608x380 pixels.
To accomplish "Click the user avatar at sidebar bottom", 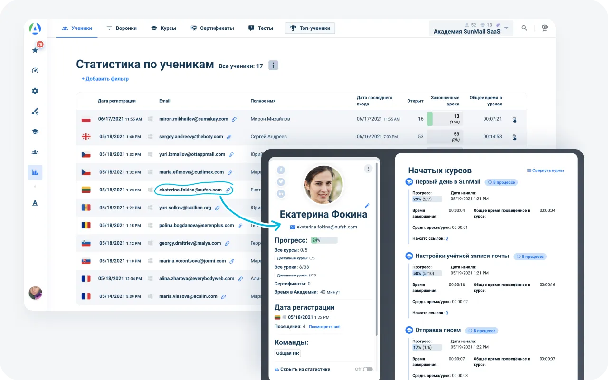I will [35, 293].
